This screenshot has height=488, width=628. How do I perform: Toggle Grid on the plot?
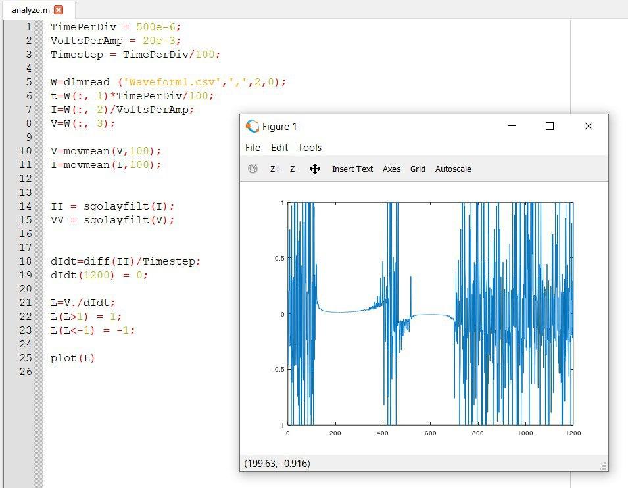(418, 169)
